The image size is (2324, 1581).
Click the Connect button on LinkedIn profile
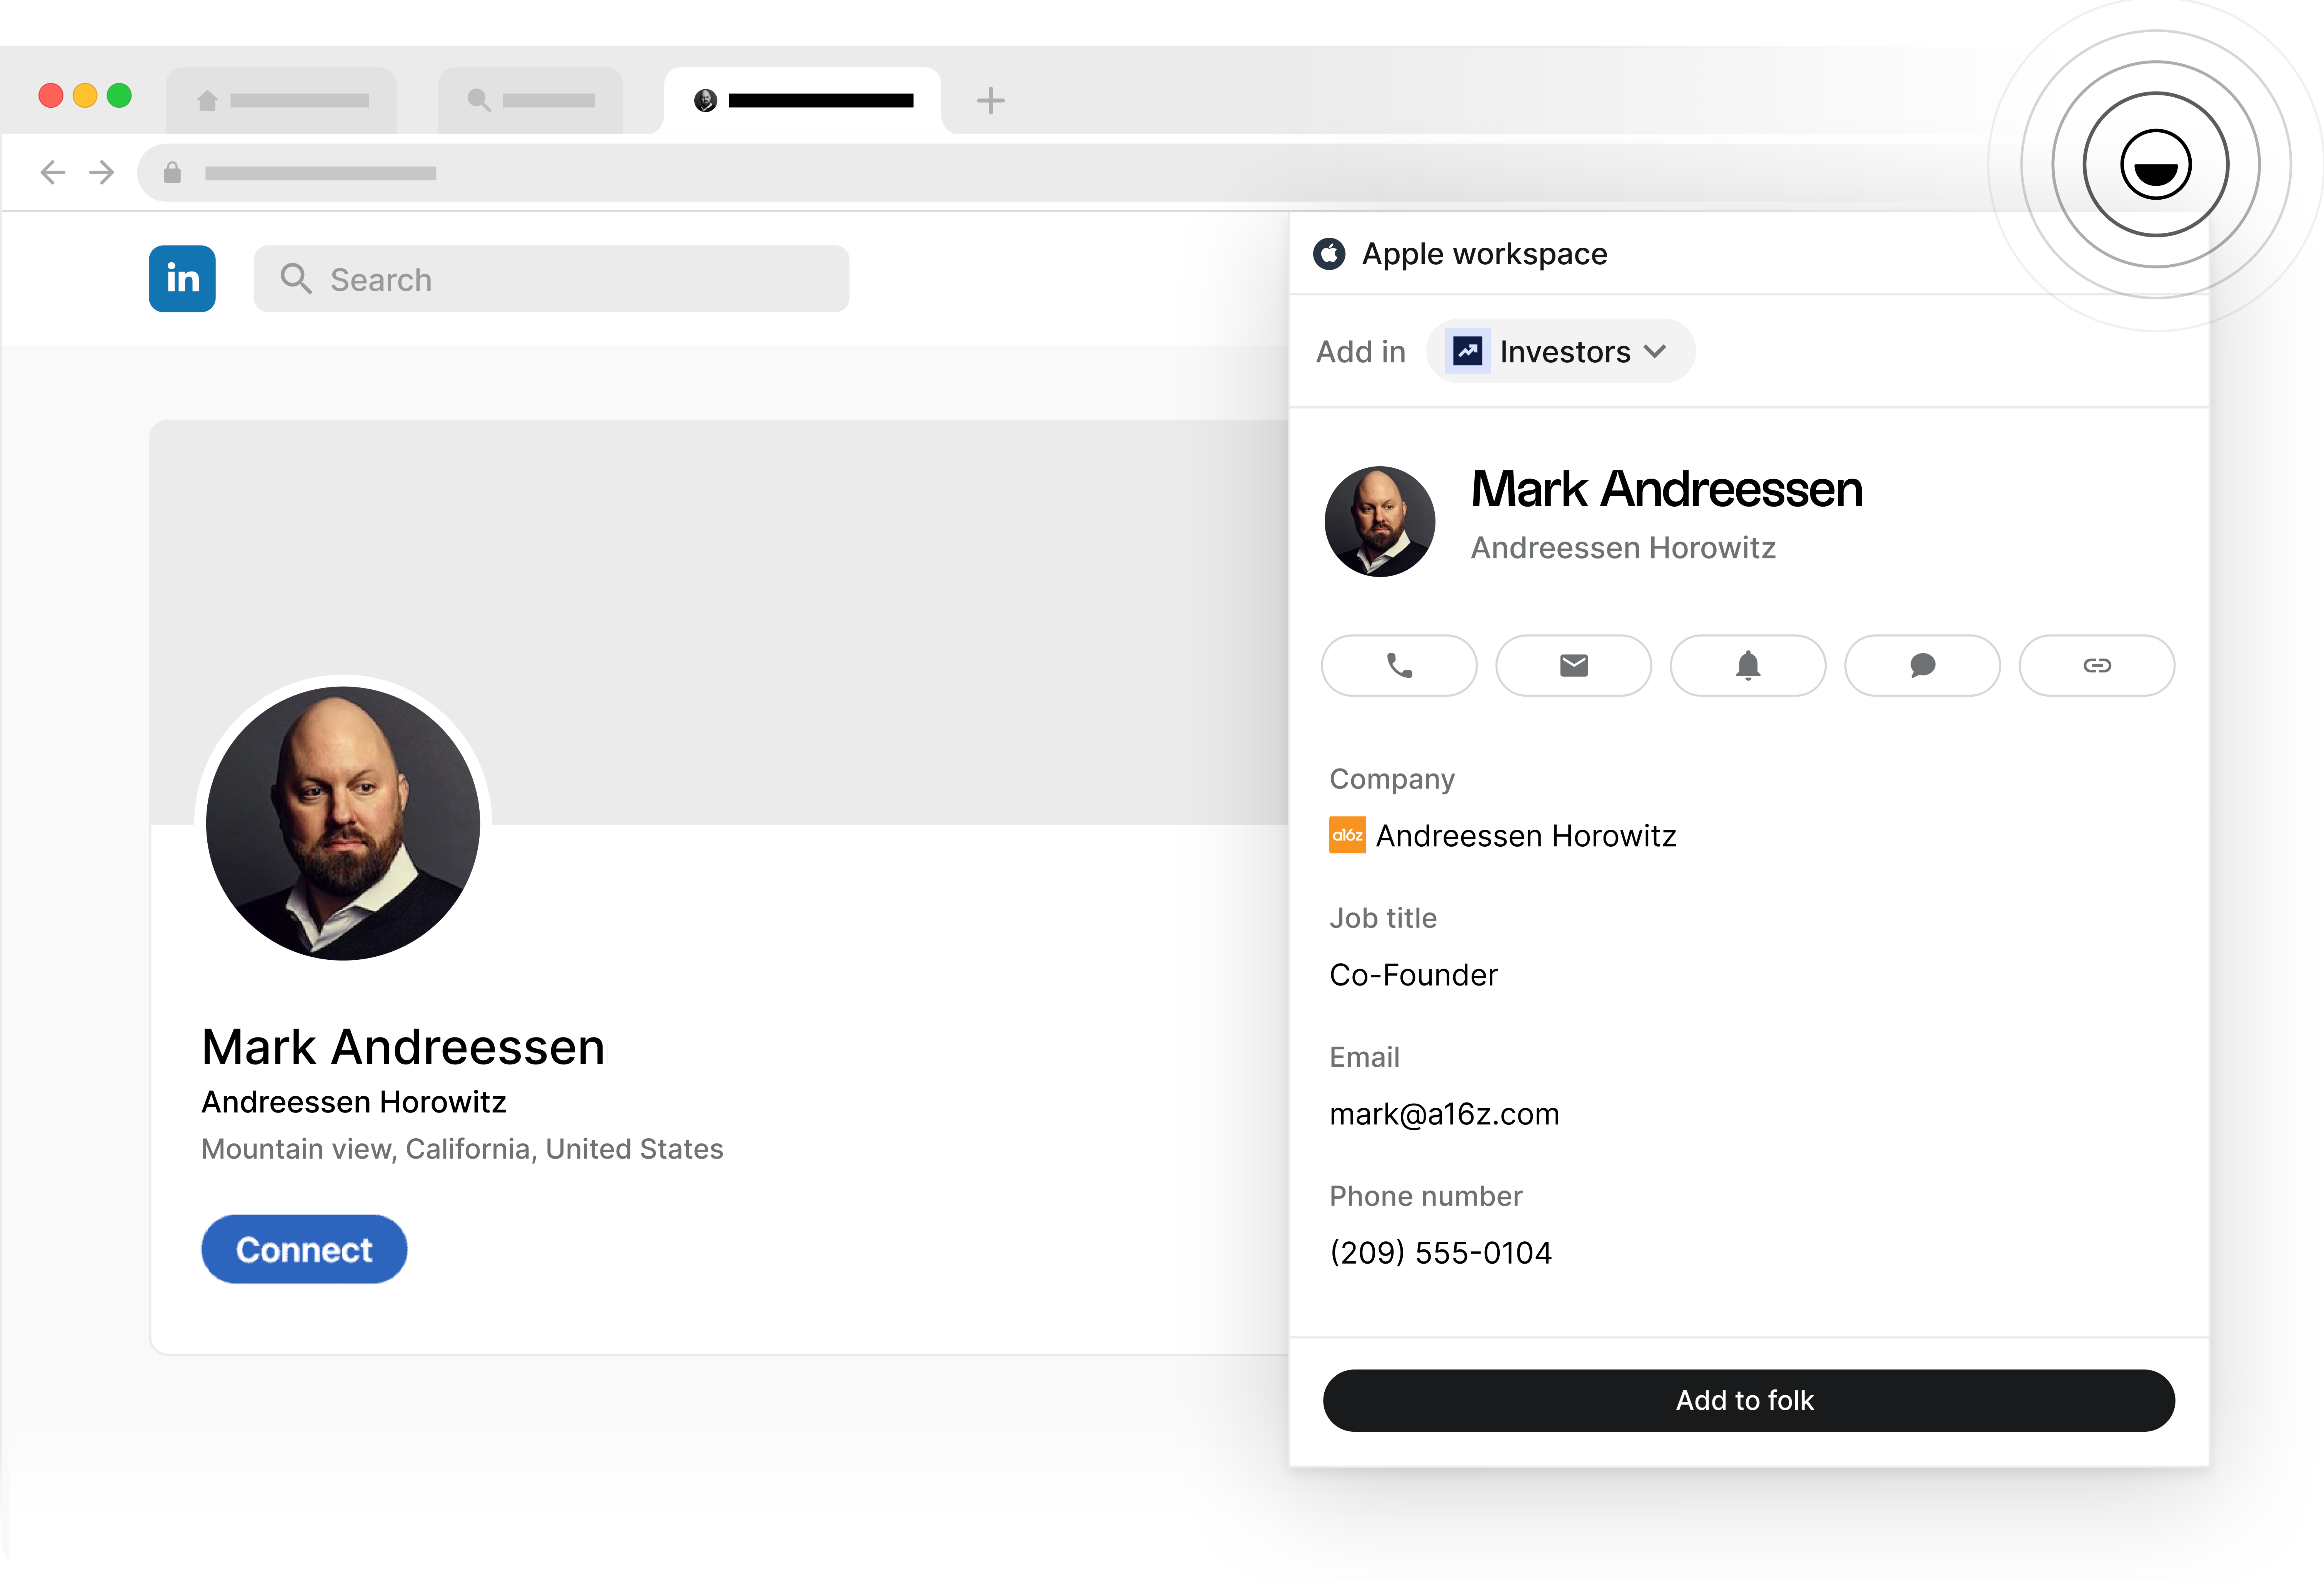[303, 1249]
